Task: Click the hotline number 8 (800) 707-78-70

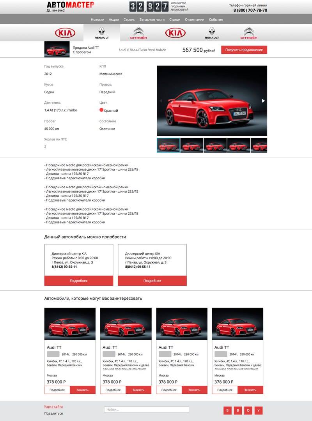Action: tap(250, 10)
